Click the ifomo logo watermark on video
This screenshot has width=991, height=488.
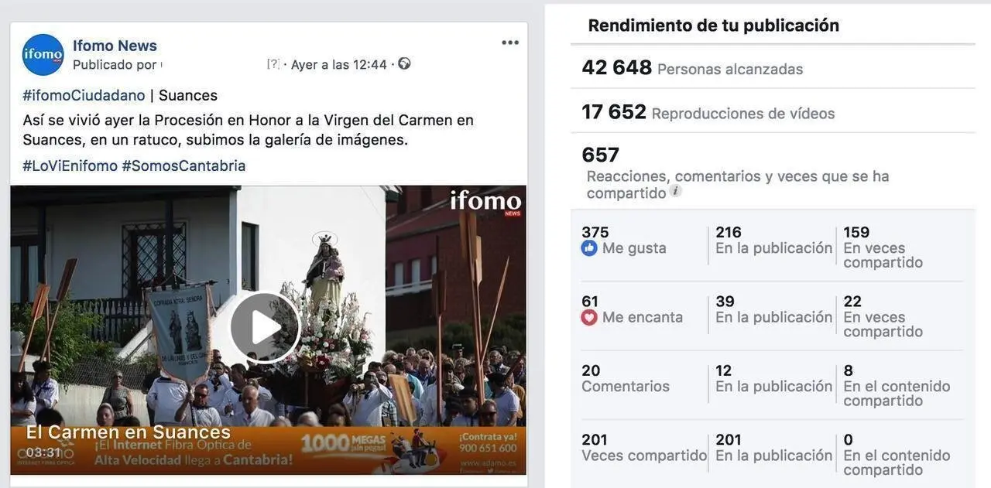click(486, 203)
